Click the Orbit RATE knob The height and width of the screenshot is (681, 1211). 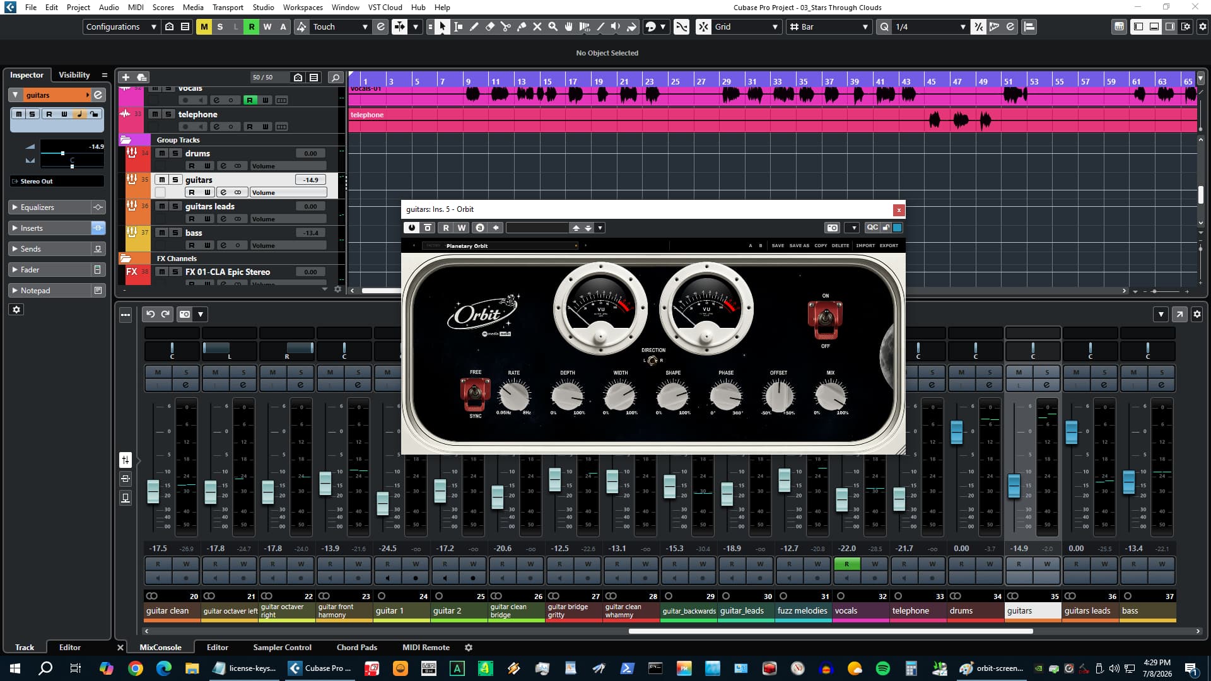point(513,395)
